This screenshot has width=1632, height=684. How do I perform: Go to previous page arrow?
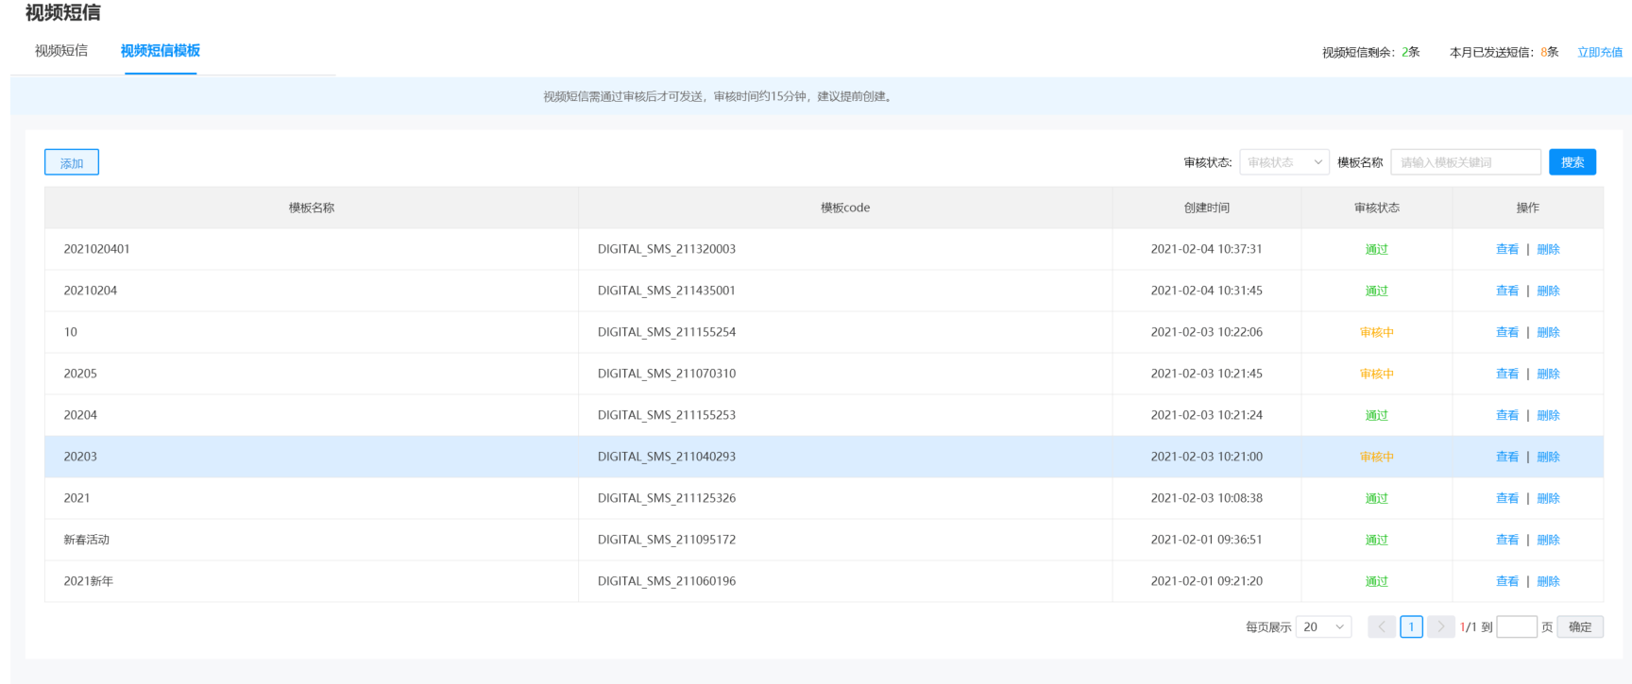click(x=1382, y=626)
